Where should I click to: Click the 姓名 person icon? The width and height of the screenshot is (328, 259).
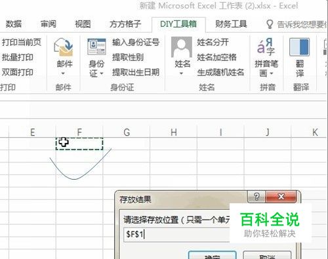click(182, 47)
